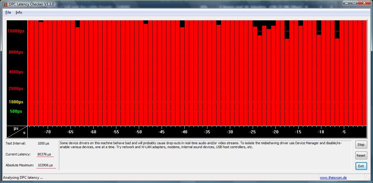The image size is (373, 183).
Task: Click the -10 time axis label
Action: [x=321, y=132]
